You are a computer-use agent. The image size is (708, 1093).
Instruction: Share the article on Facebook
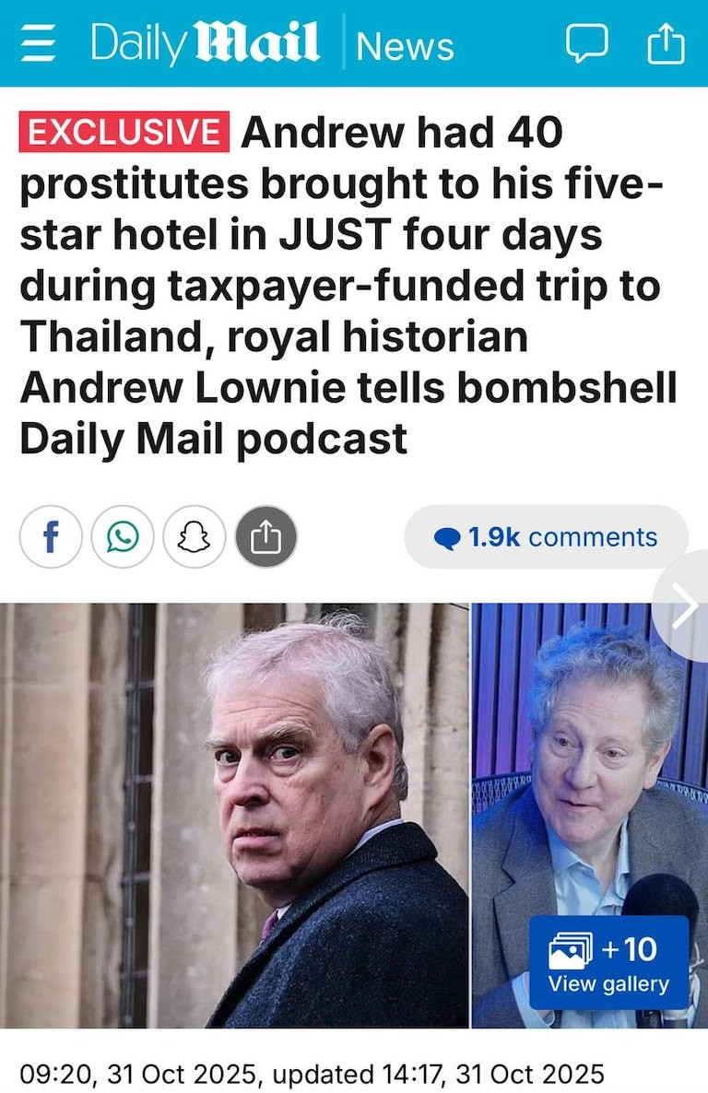coord(51,536)
